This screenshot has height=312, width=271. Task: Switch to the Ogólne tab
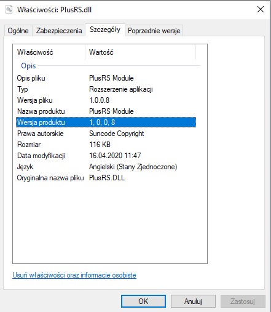click(x=18, y=31)
